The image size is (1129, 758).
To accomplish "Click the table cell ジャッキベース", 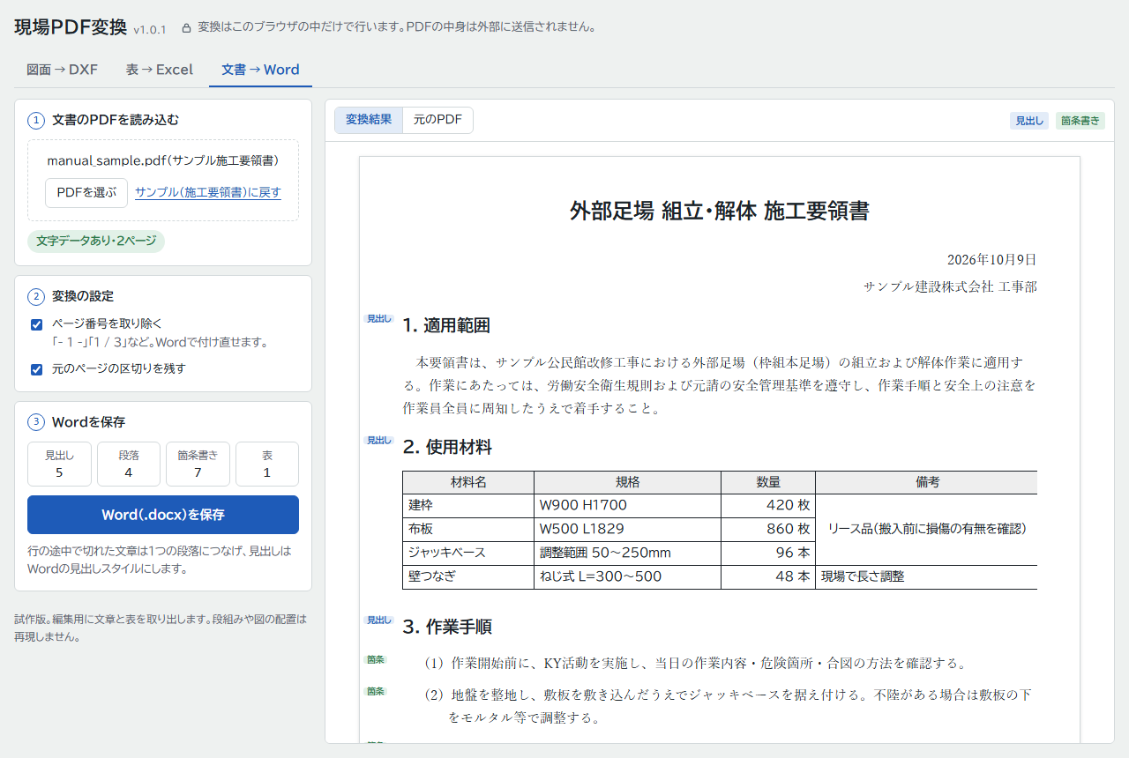I will point(468,554).
